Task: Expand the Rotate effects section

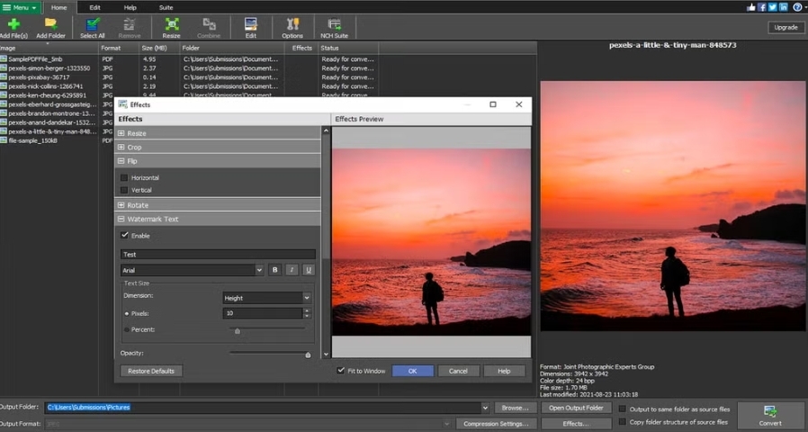Action: 121,204
